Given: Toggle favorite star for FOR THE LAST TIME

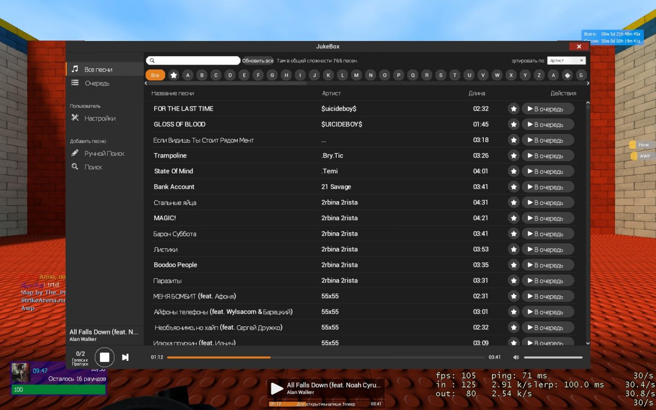Looking at the screenshot, I should pyautogui.click(x=513, y=109).
